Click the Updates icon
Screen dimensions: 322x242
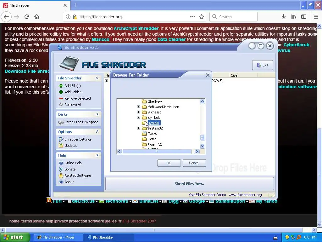61,146
